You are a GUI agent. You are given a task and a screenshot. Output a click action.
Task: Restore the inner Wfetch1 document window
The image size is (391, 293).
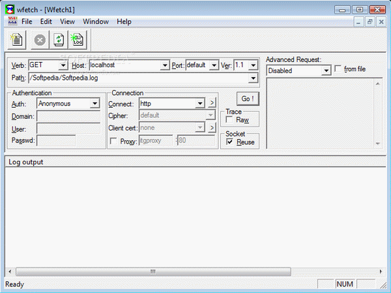pyautogui.click(x=369, y=22)
